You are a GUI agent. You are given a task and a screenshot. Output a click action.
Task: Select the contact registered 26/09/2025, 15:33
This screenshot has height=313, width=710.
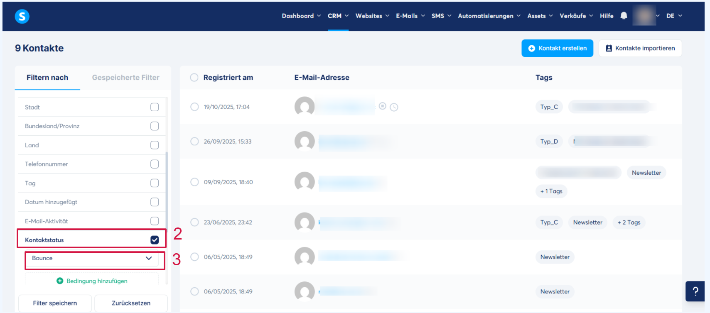click(x=194, y=141)
